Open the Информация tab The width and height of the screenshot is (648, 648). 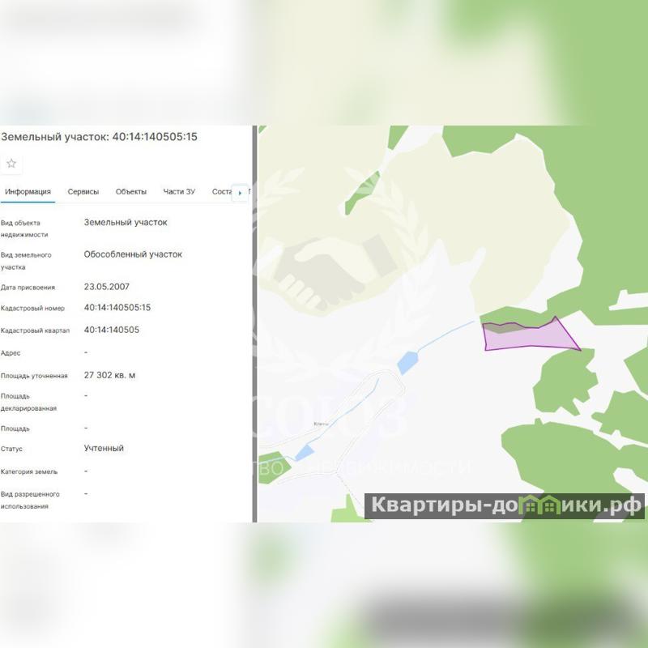tap(28, 192)
